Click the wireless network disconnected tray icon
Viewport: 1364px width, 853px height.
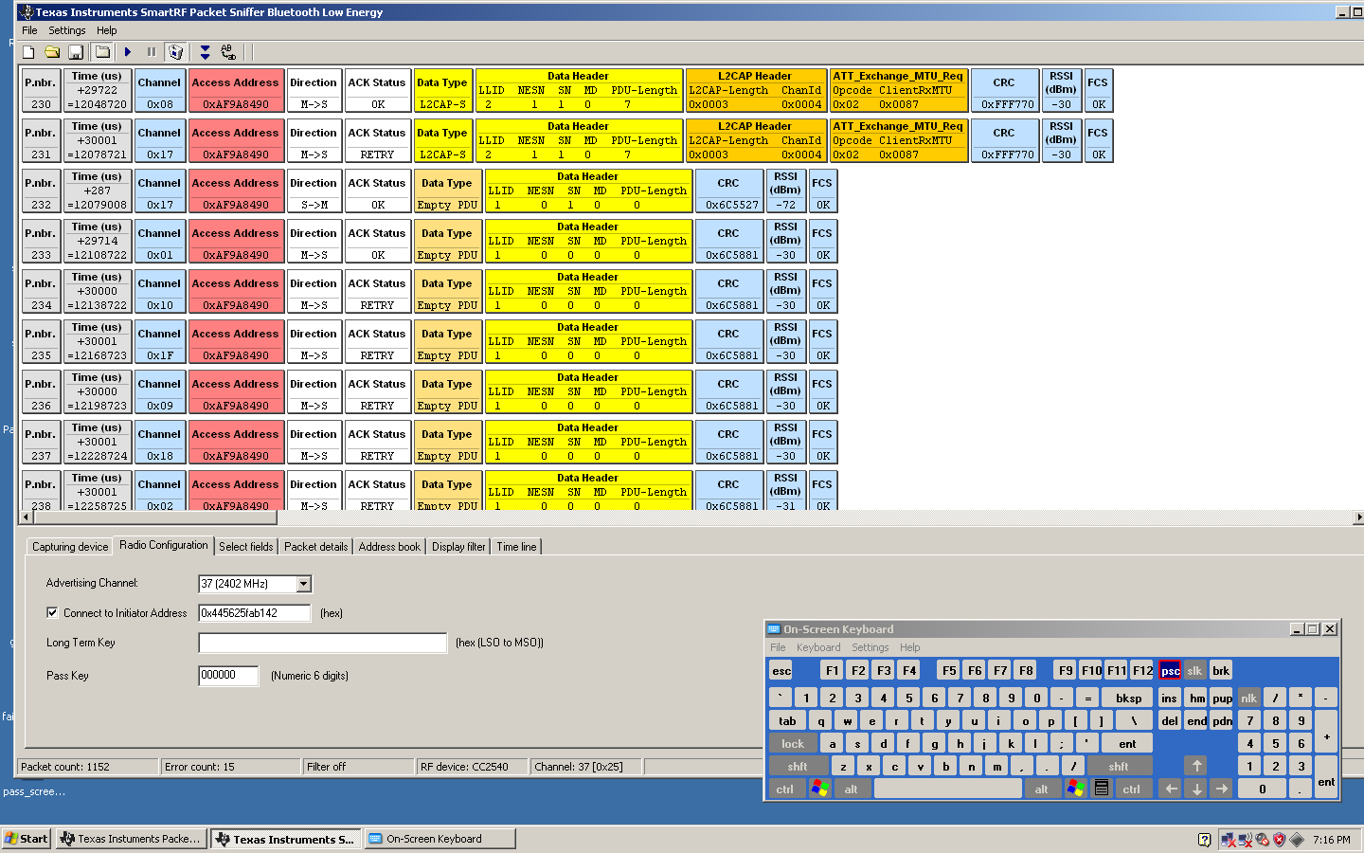tap(1246, 840)
